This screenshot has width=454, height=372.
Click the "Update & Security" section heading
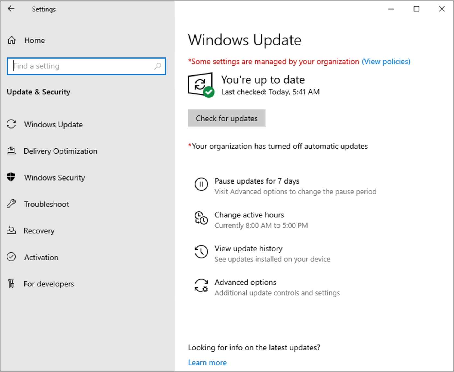click(38, 92)
